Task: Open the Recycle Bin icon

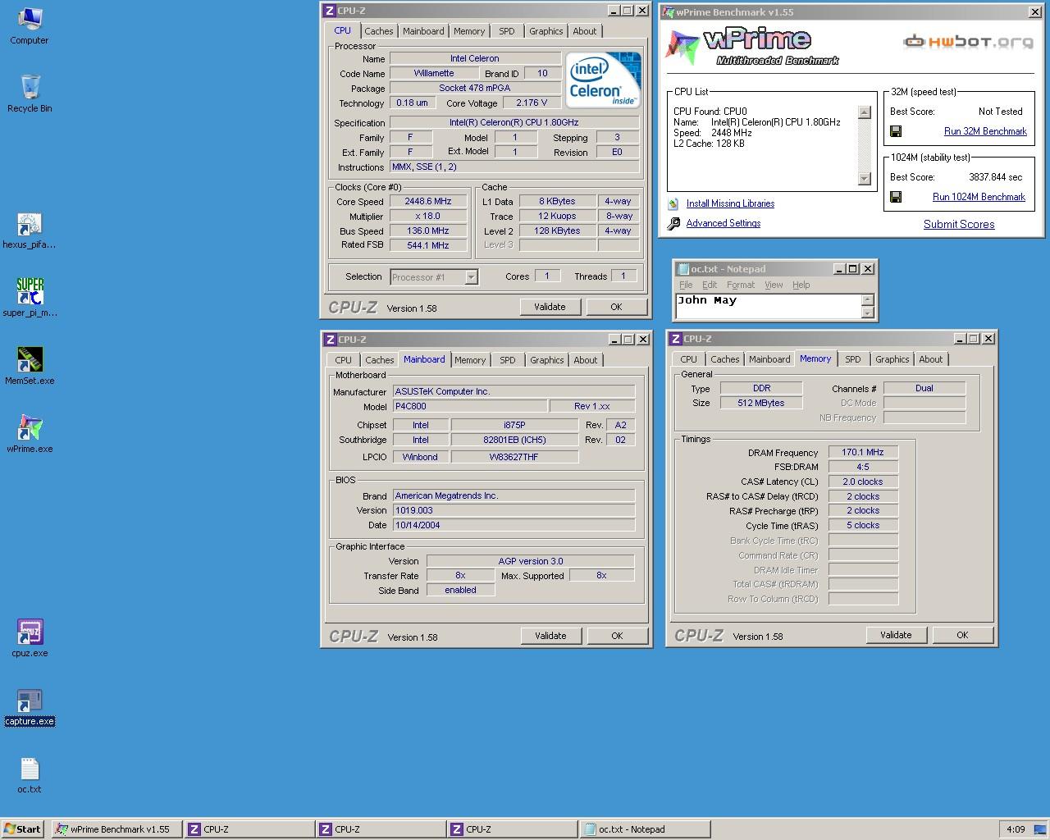Action: pyautogui.click(x=30, y=94)
